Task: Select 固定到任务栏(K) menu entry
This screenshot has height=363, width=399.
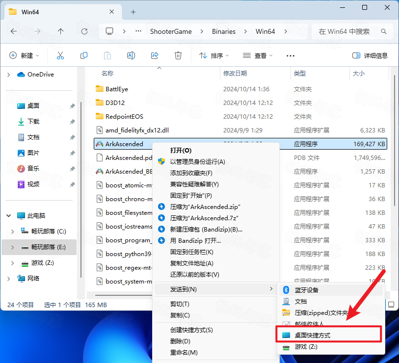Action: click(x=216, y=252)
